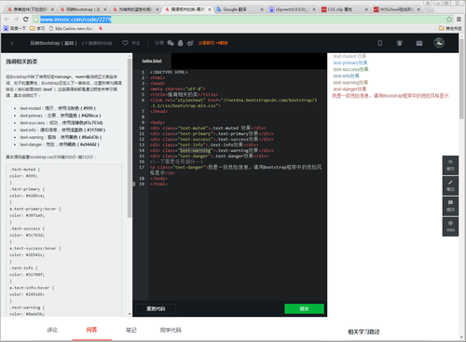Viewport: 466px width, 342px height.
Task: Click the green 提交 submit button
Action: pos(304,308)
